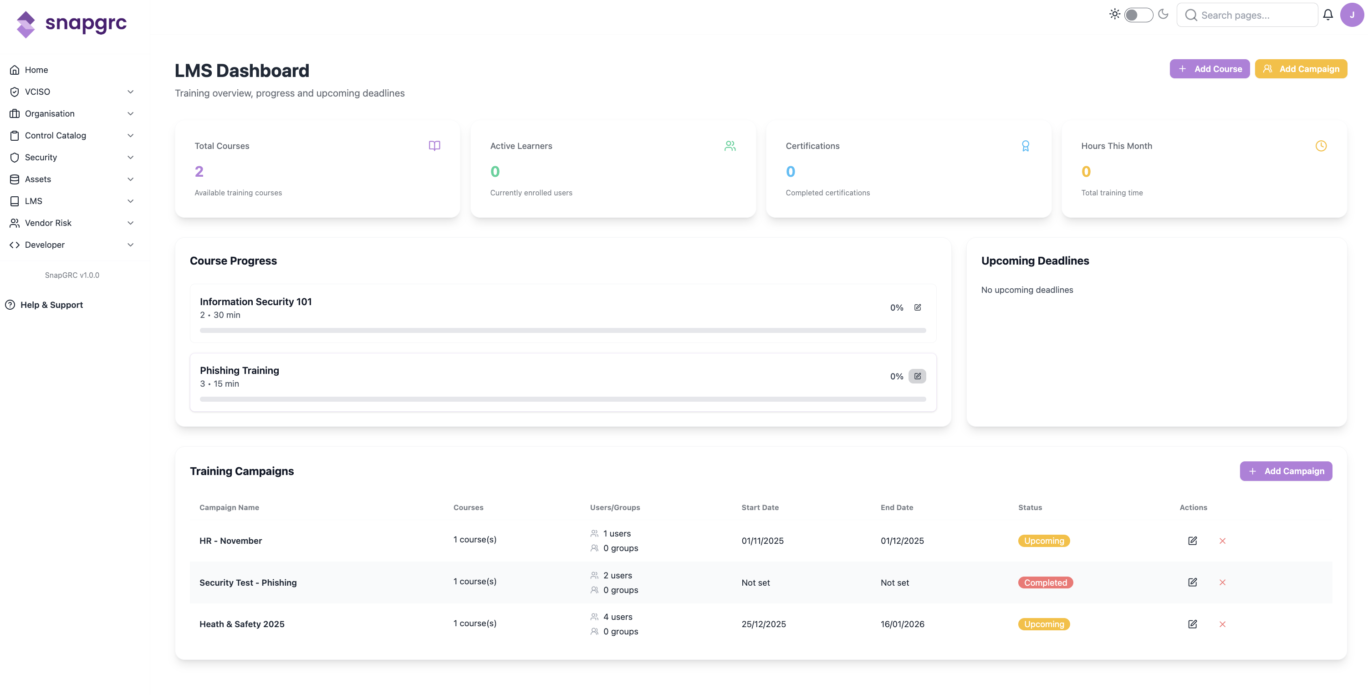
Task: Click the moon icon for dark mode
Action: [1163, 14]
